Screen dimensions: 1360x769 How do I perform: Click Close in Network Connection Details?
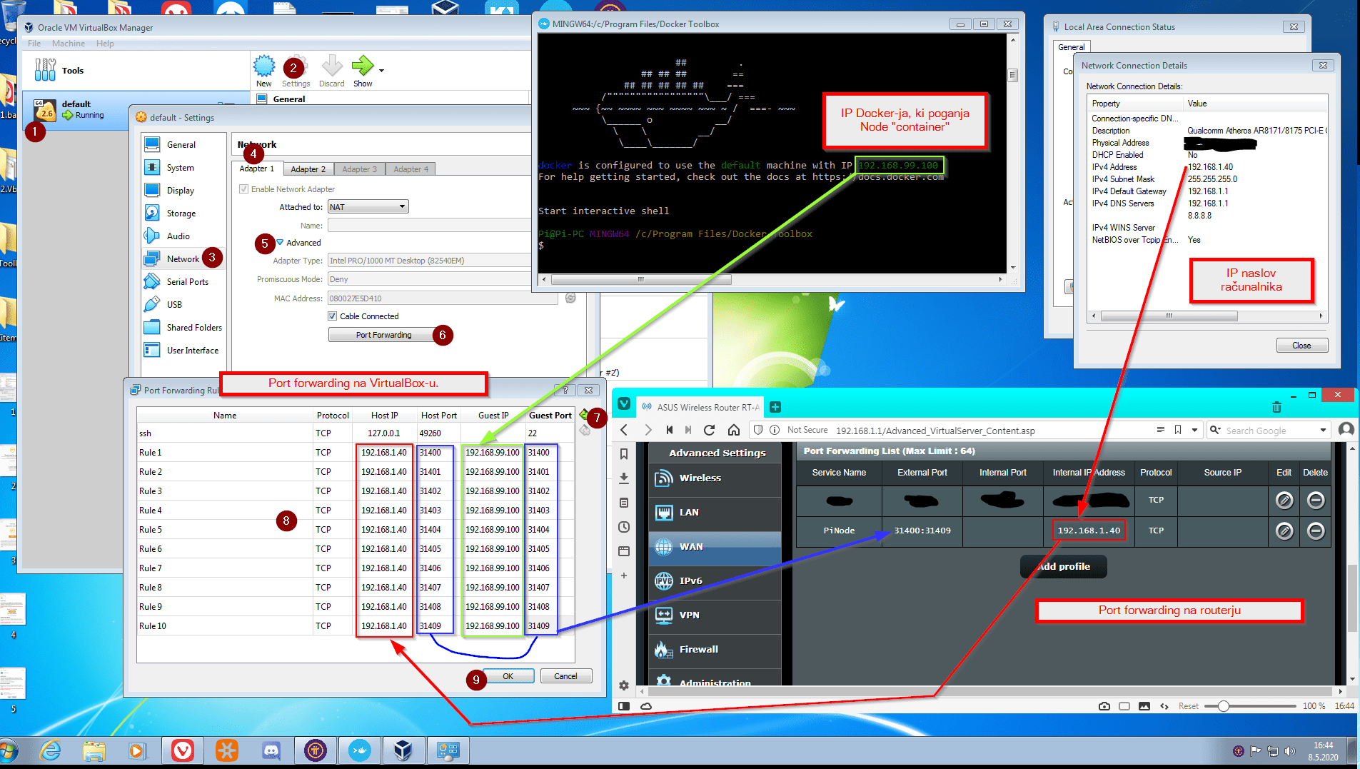[x=1301, y=346]
